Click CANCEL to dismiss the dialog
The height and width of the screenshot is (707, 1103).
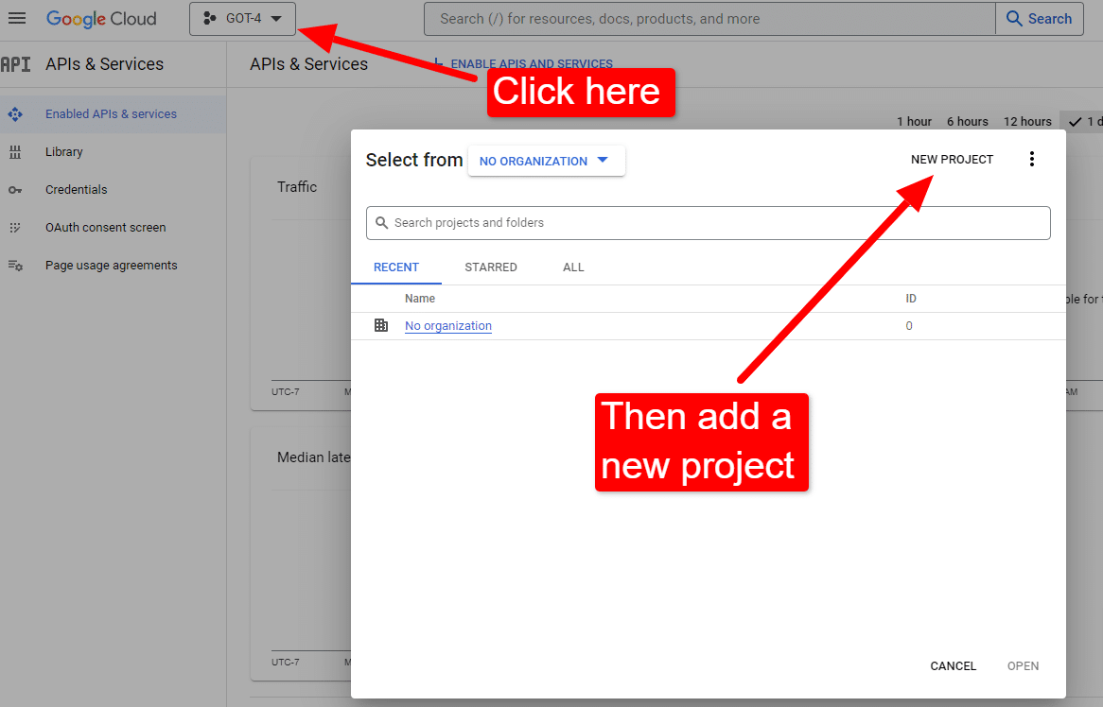(953, 665)
